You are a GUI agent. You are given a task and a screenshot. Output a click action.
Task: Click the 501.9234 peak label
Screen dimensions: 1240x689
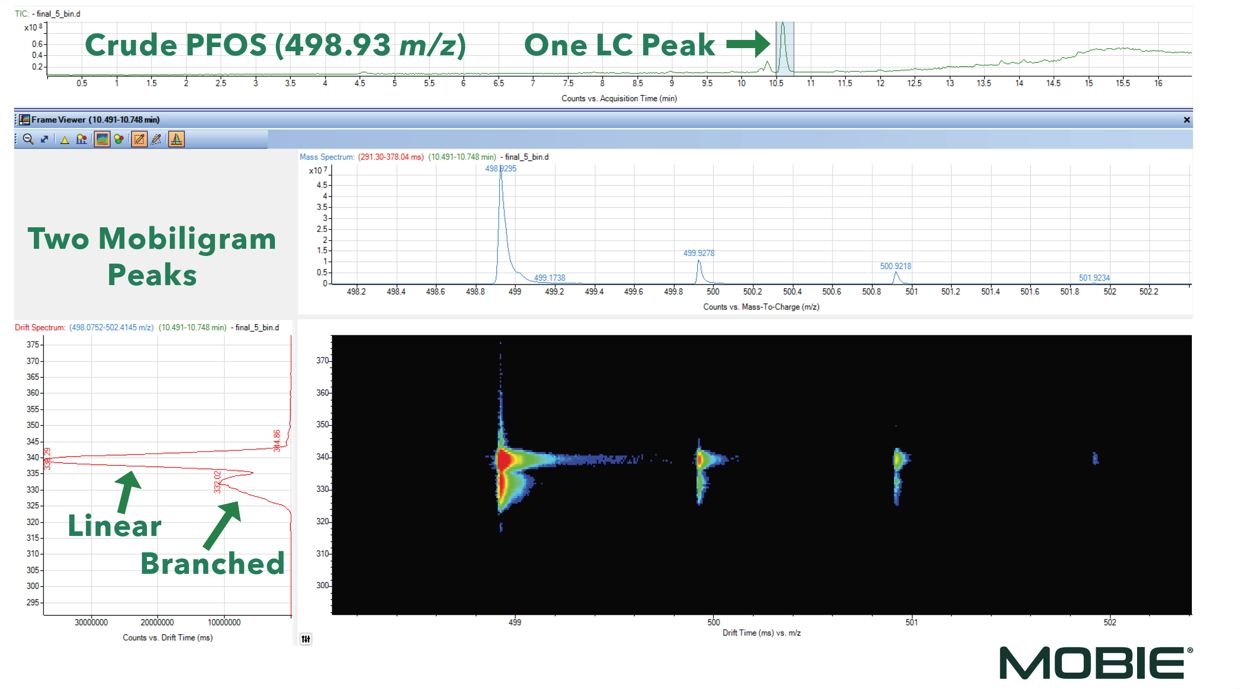pyautogui.click(x=1094, y=278)
